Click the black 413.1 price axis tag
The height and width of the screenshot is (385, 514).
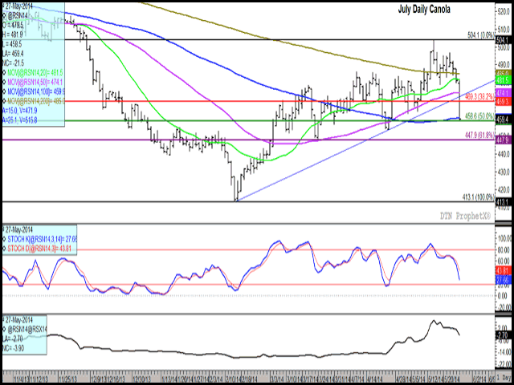pyautogui.click(x=503, y=202)
